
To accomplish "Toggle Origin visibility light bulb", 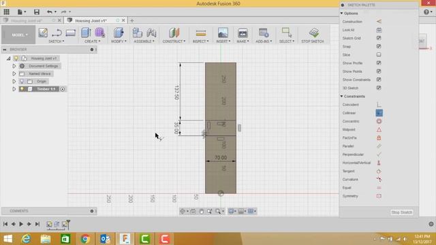I will tap(22, 82).
